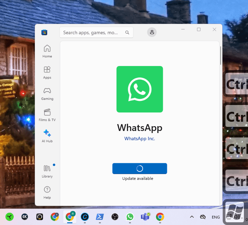Open the rightmost Chrome taskbar icon
Viewport: 248px width, 225px height.
pyautogui.click(x=160, y=217)
